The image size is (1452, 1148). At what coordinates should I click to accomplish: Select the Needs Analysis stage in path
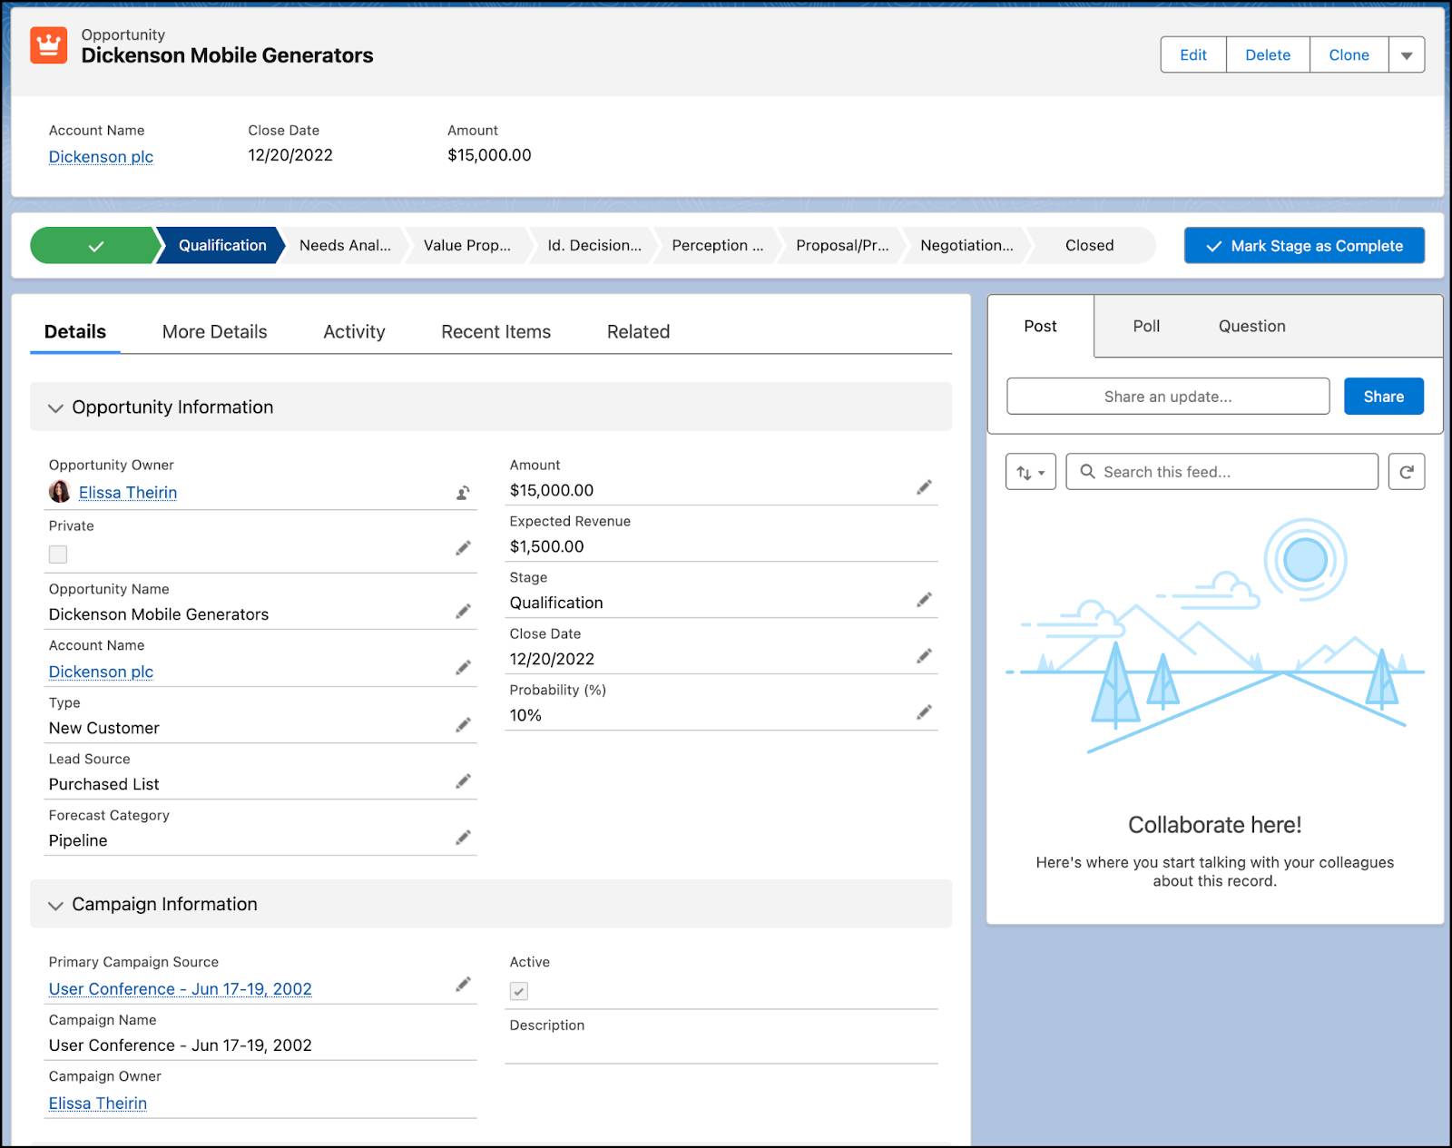[345, 245]
